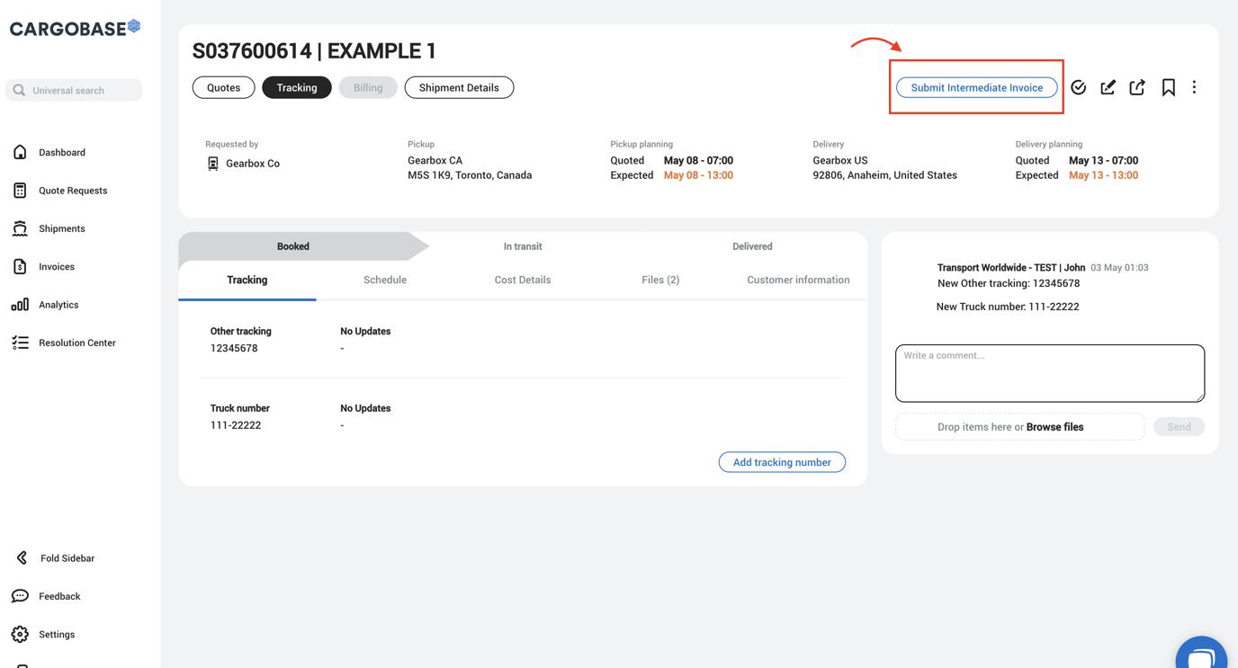The image size is (1238, 668).
Task: Toggle the In transit milestone
Action: [523, 245]
